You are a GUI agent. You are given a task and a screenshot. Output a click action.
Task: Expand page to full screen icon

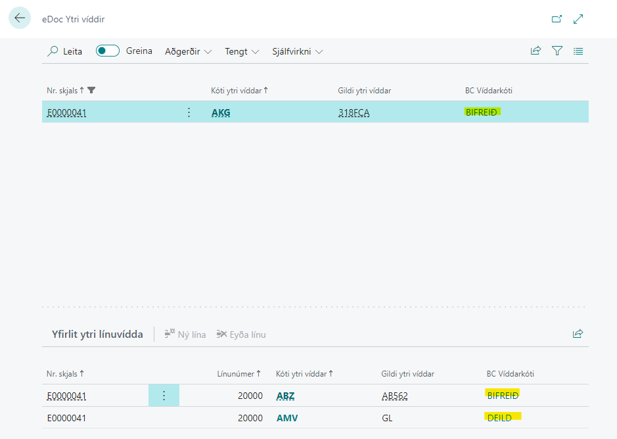point(578,19)
